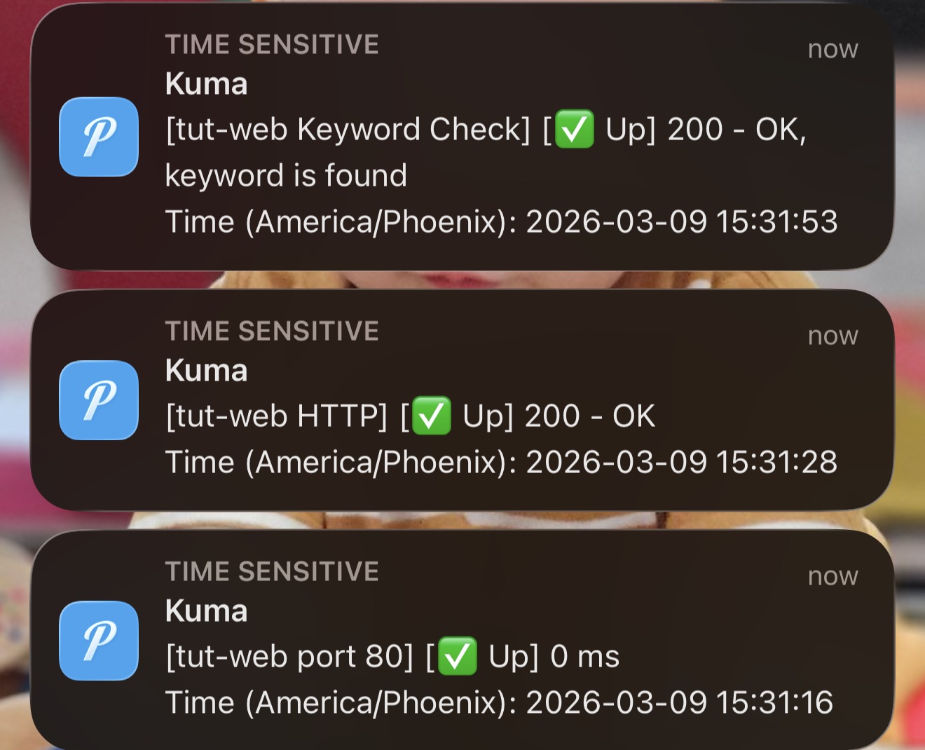Click the checkmark emoji in the port 80 alert
This screenshot has height=750, width=925.
(456, 656)
